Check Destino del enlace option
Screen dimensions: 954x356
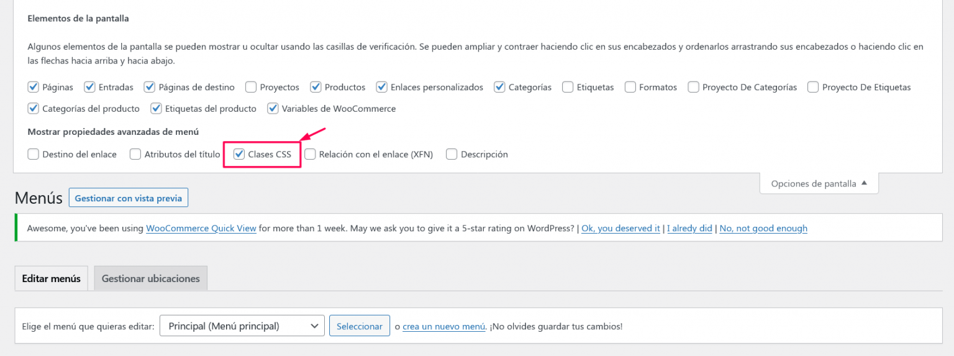point(34,154)
